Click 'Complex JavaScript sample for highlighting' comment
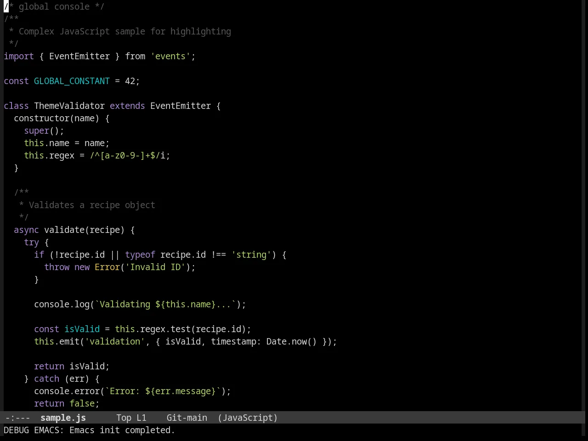This screenshot has height=441, width=588. tap(125, 31)
